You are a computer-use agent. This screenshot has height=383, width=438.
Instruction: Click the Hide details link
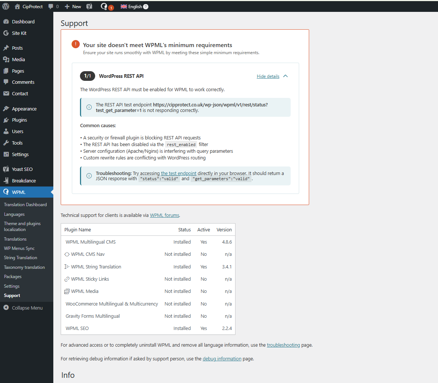(268, 76)
